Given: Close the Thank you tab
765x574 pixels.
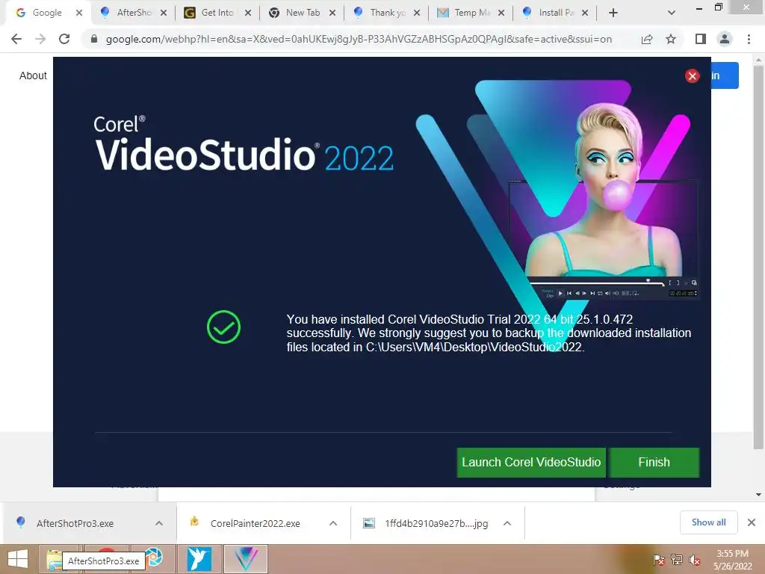Looking at the screenshot, I should 417,13.
